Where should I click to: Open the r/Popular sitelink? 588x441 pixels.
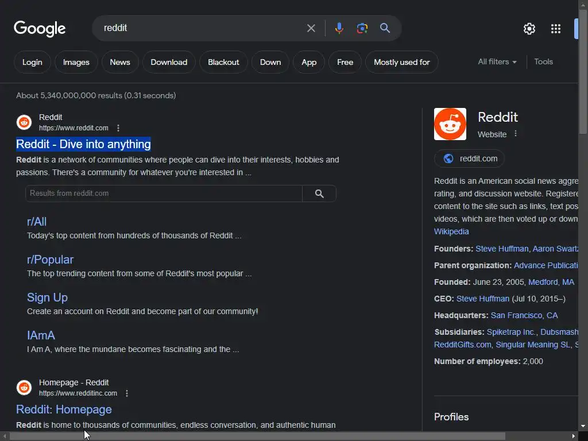point(51,260)
